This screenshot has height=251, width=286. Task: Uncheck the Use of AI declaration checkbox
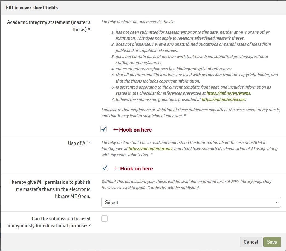coord(105,168)
